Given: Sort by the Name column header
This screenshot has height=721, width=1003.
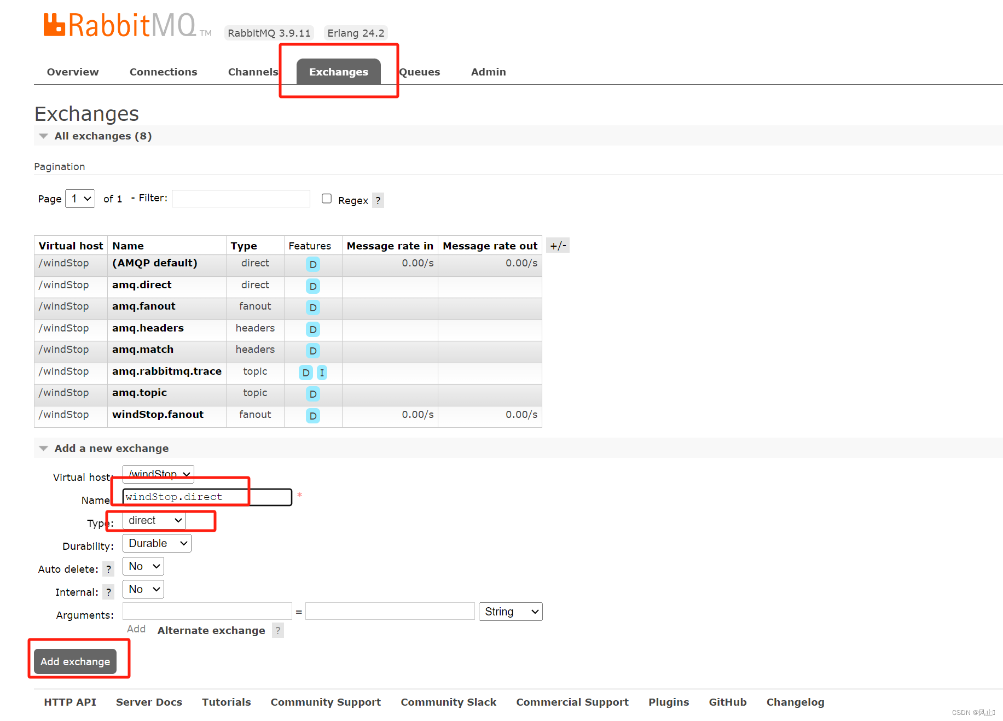Looking at the screenshot, I should tap(128, 246).
